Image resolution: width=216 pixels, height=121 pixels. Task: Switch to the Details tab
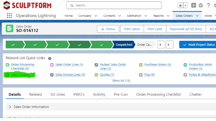click(15, 94)
